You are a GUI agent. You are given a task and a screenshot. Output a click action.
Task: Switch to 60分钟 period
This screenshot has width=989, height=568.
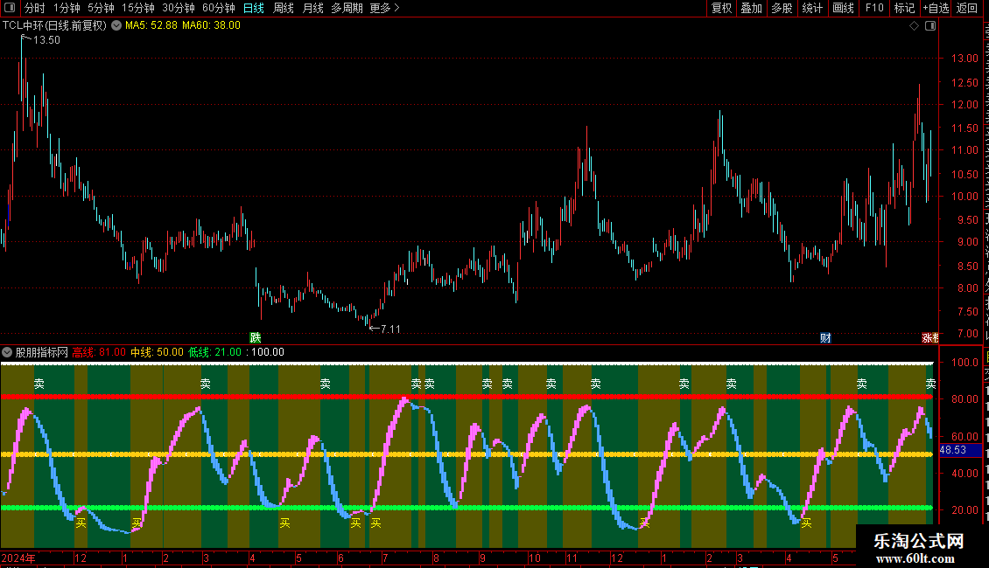[219, 8]
